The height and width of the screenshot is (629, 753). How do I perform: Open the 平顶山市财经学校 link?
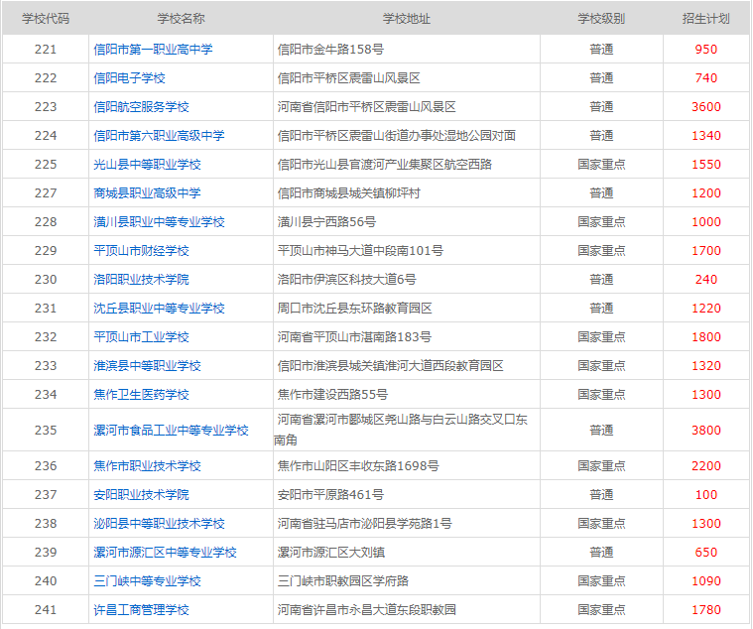[141, 250]
